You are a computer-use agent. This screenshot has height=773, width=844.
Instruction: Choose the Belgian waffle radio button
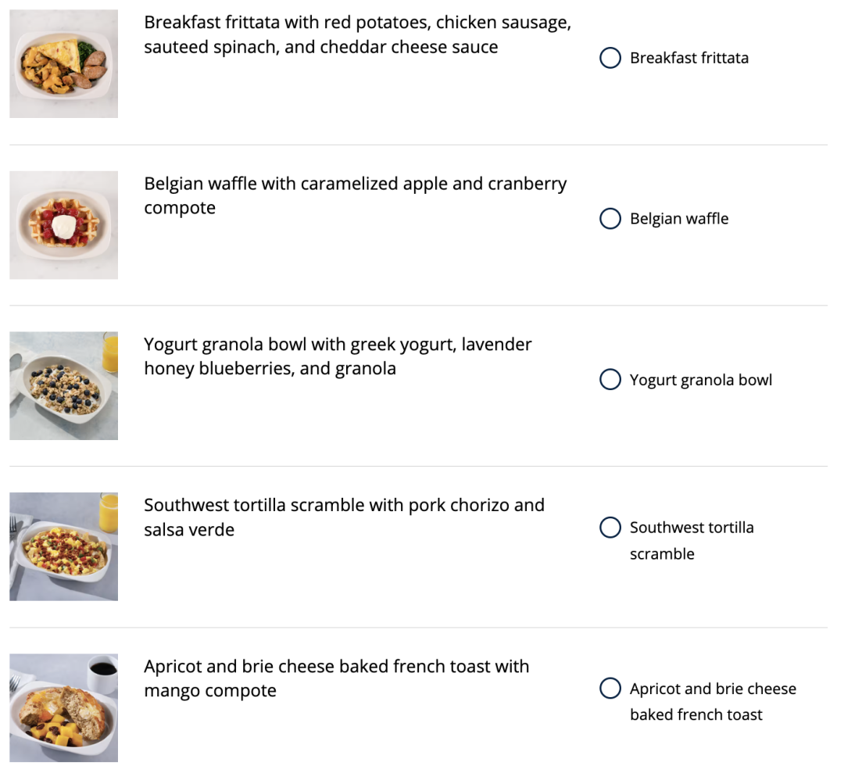coord(610,219)
